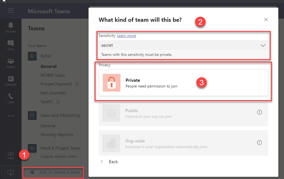Click the Help icon in sidebar

coord(11,155)
